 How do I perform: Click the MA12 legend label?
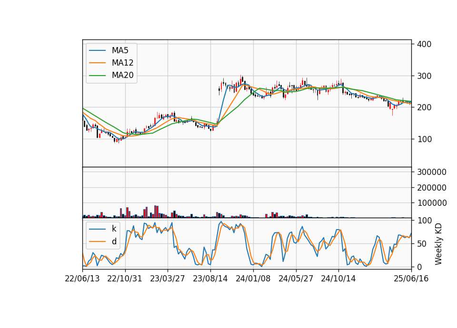click(x=122, y=63)
